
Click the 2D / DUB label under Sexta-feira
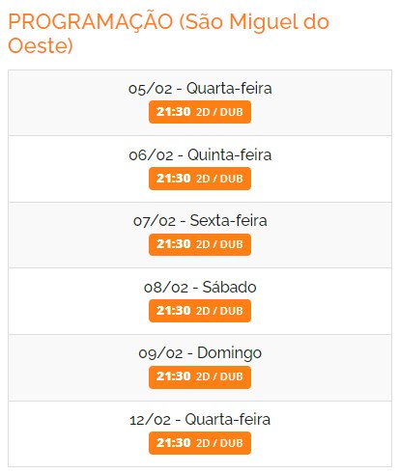(219, 244)
